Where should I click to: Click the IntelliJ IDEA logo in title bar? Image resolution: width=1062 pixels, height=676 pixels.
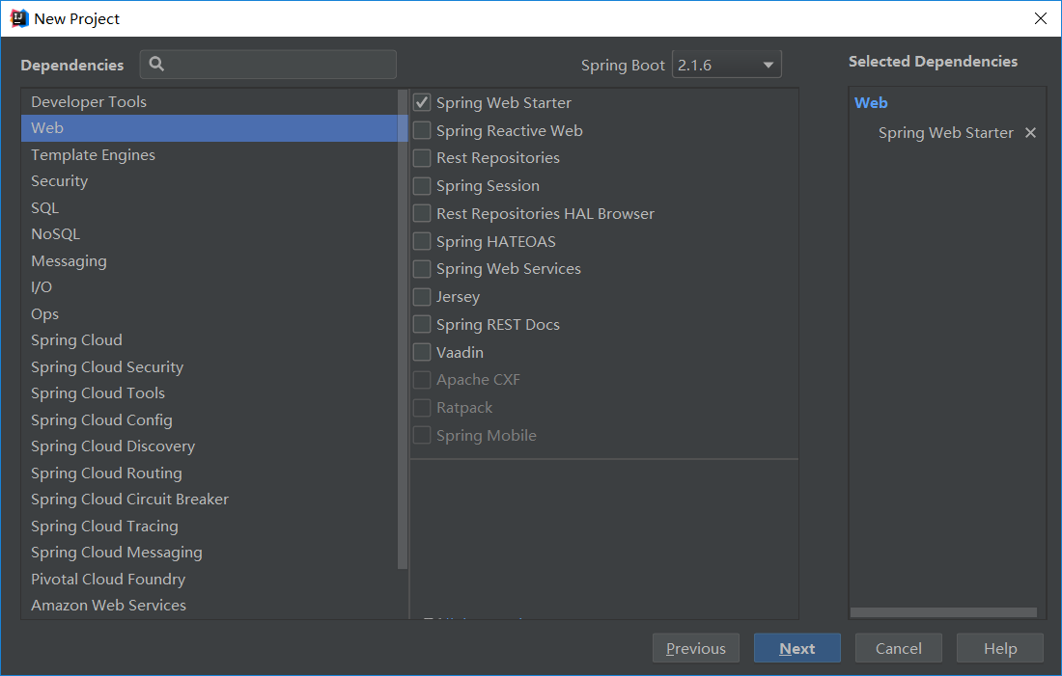pos(19,18)
